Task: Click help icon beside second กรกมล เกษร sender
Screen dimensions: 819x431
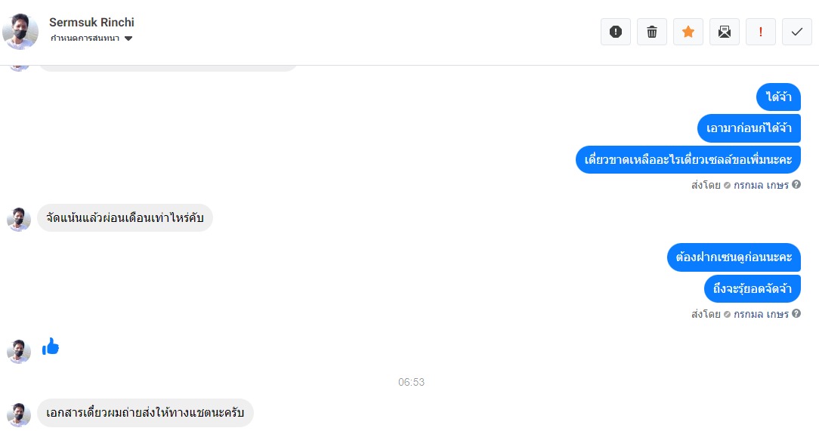Action: pyautogui.click(x=796, y=313)
